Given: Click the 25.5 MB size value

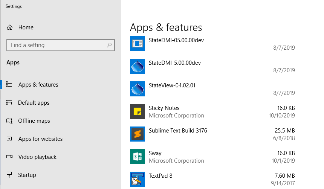Looking at the screenshot, I should tap(285, 131).
